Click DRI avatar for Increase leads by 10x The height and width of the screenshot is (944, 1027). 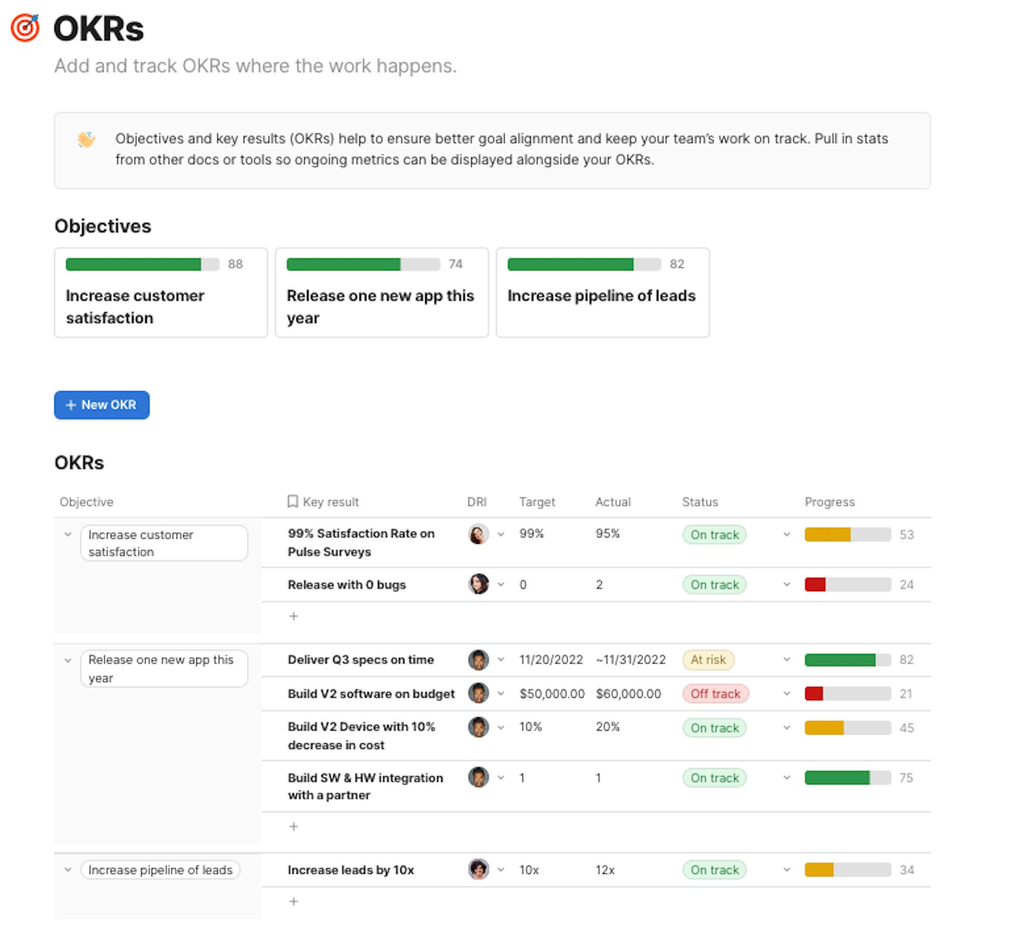pos(478,870)
